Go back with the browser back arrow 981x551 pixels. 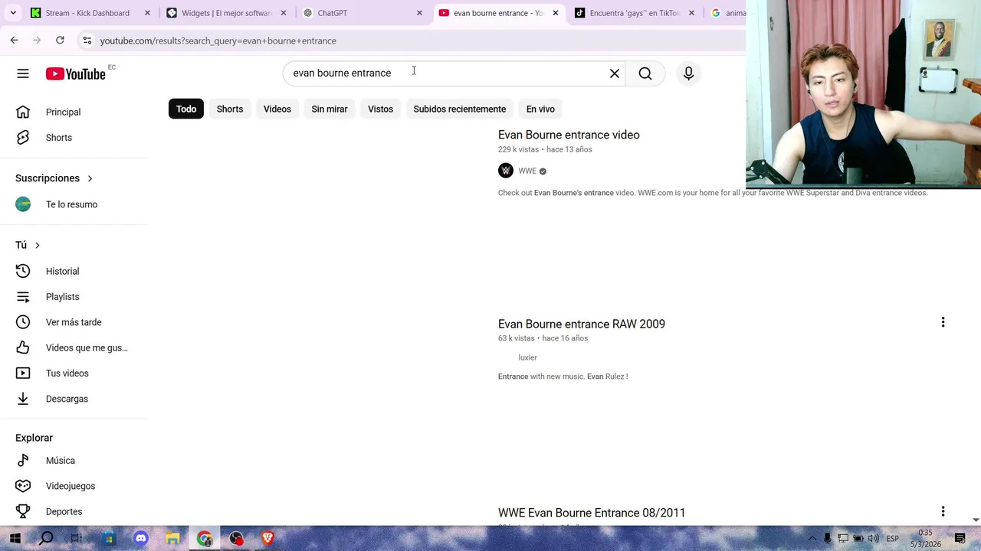pos(14,40)
